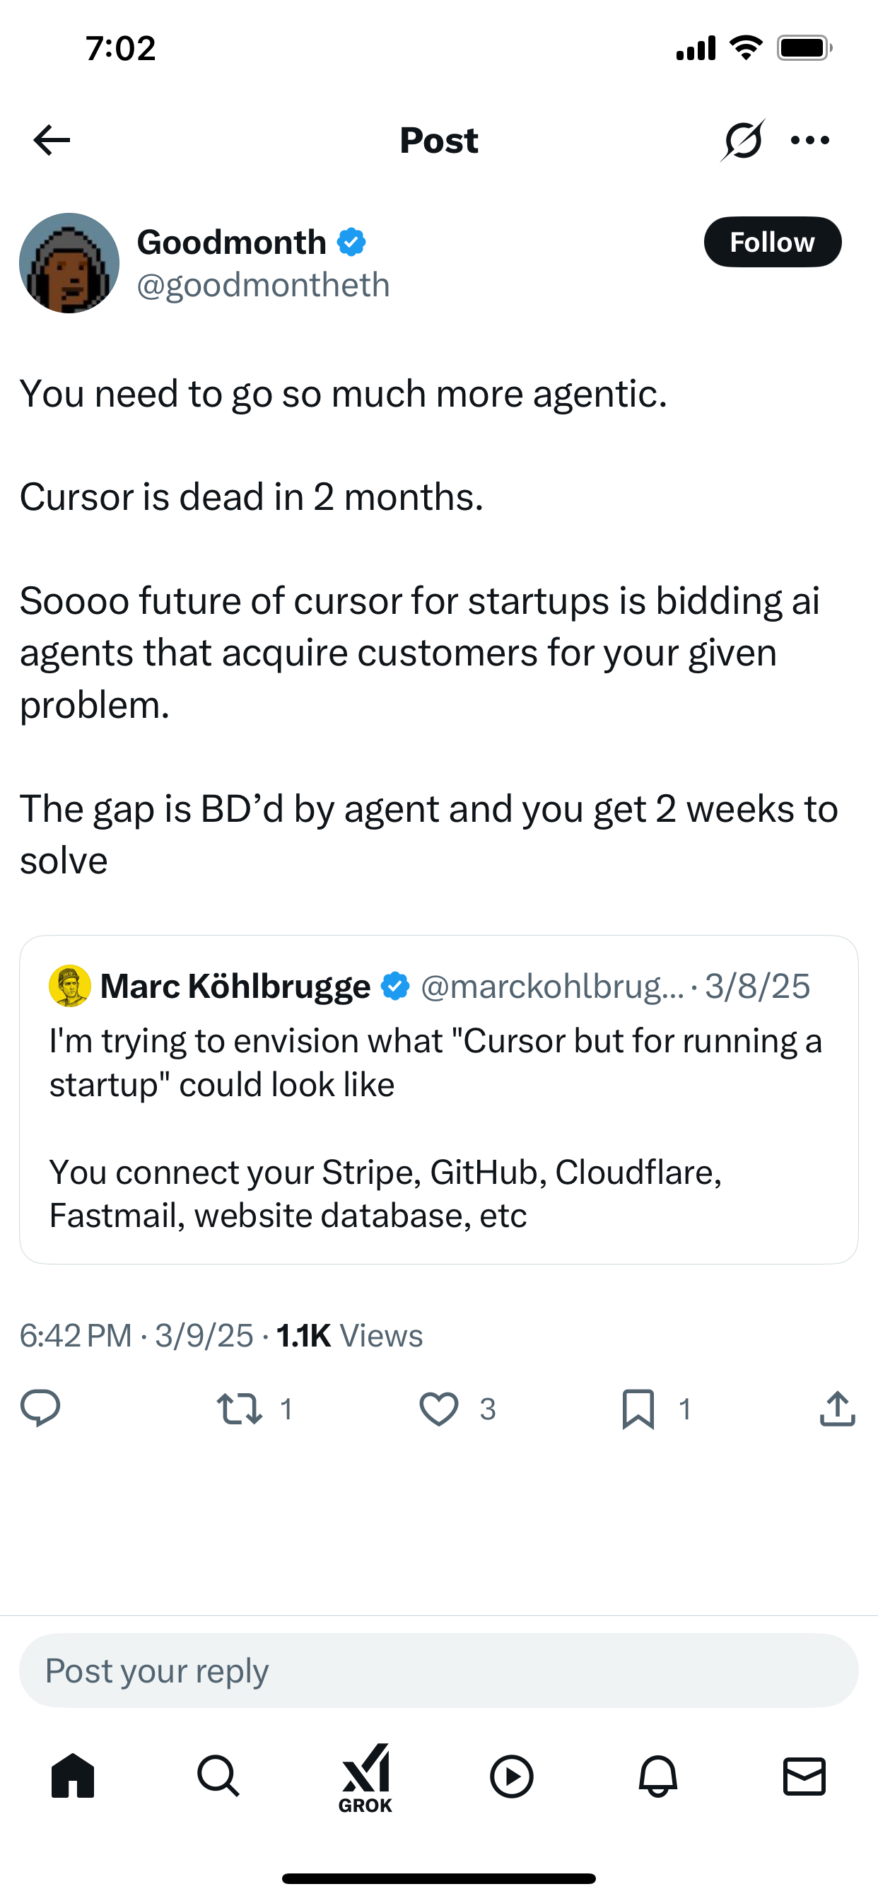Open direct messages envelope icon
Screen dimensions: 878x1901
(x=804, y=1776)
